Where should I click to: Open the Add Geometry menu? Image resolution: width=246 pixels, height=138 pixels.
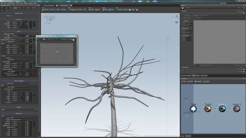click(11, 3)
